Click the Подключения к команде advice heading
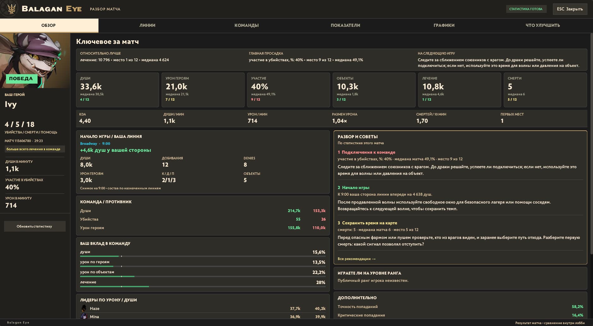Image resolution: width=593 pixels, height=326 pixels. click(366, 152)
